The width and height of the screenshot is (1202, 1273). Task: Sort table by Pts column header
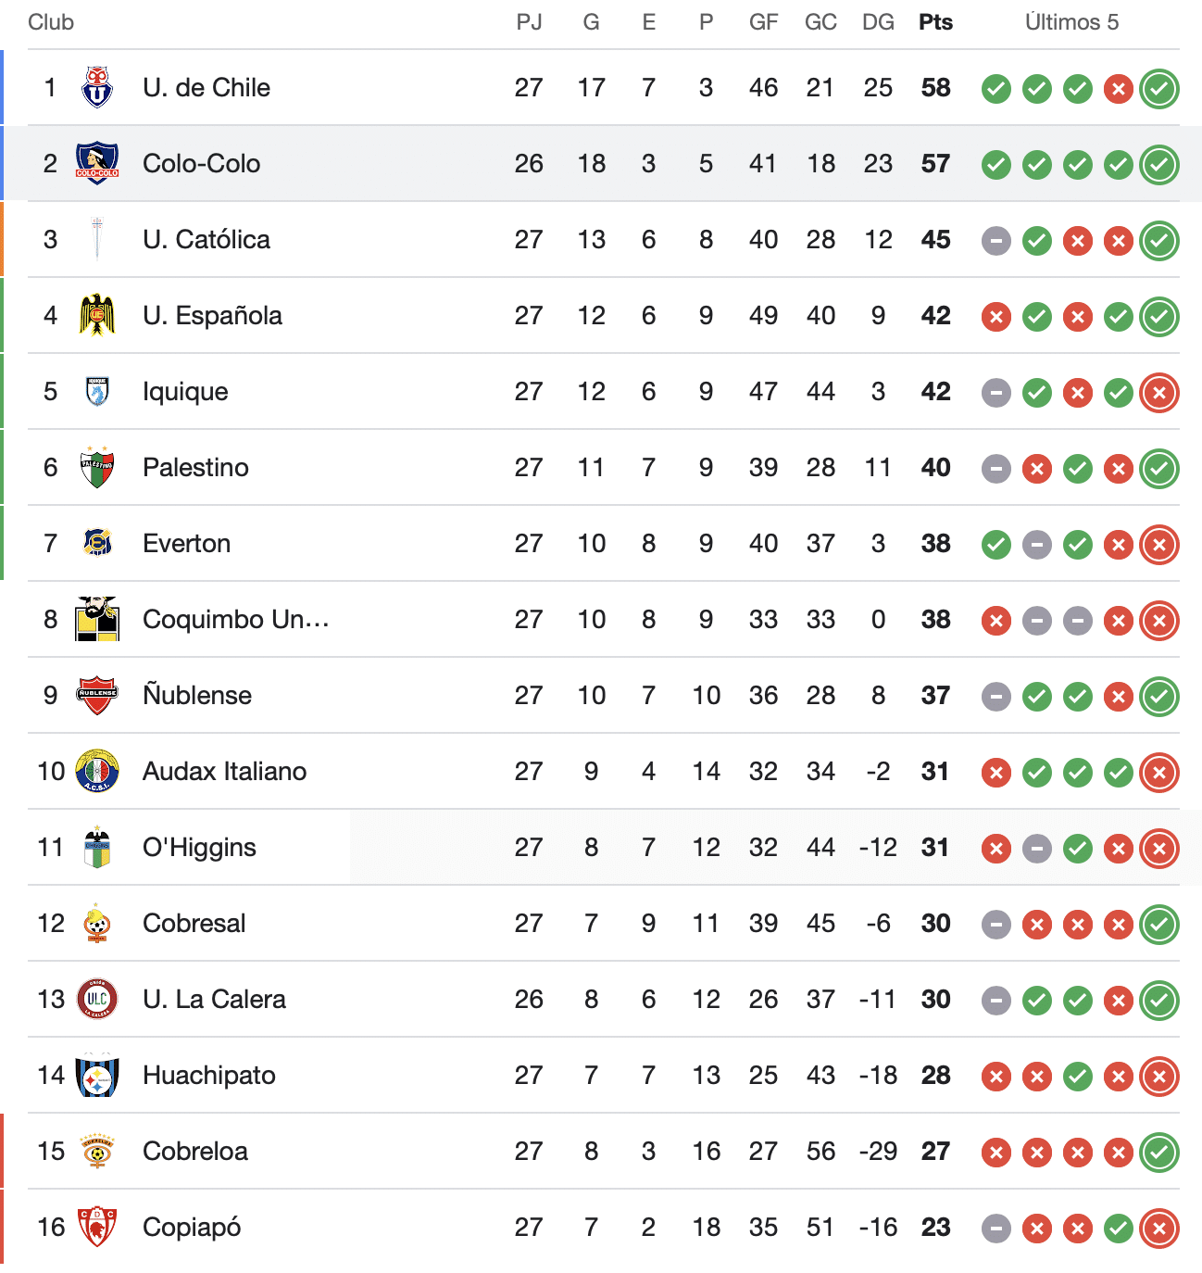[x=935, y=22]
